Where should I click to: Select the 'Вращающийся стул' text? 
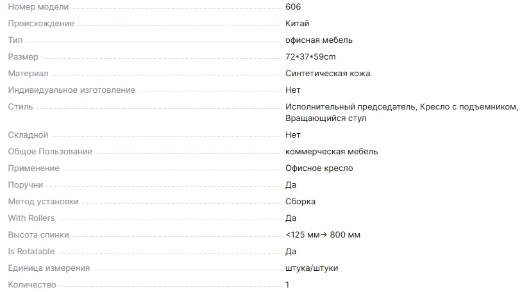pos(326,118)
